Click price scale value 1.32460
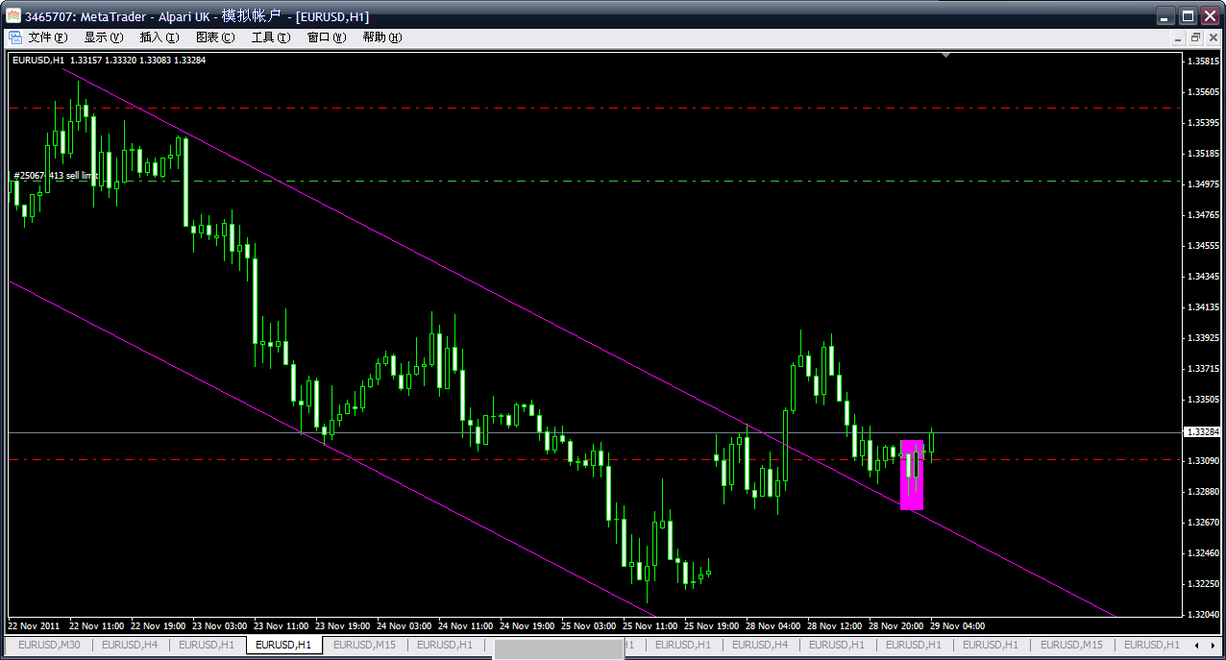1226x660 pixels. [x=1203, y=554]
